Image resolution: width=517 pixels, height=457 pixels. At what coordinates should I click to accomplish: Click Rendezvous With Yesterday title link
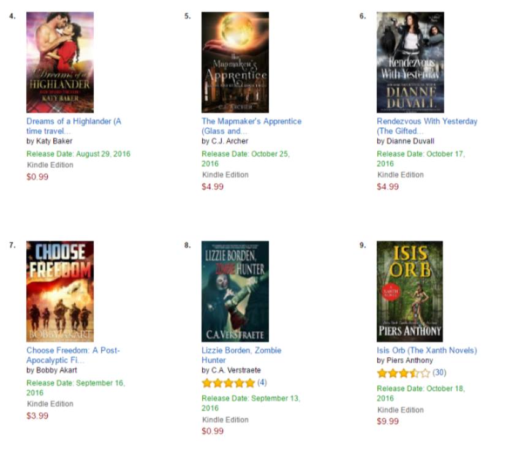(427, 126)
